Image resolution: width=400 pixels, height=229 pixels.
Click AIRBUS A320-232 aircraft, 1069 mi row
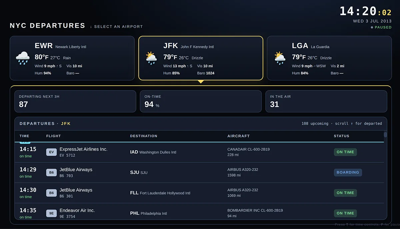243,193
